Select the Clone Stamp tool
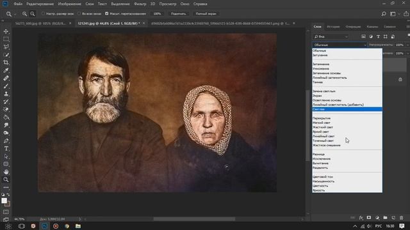This screenshot has width=410, height=230. coord(6,94)
